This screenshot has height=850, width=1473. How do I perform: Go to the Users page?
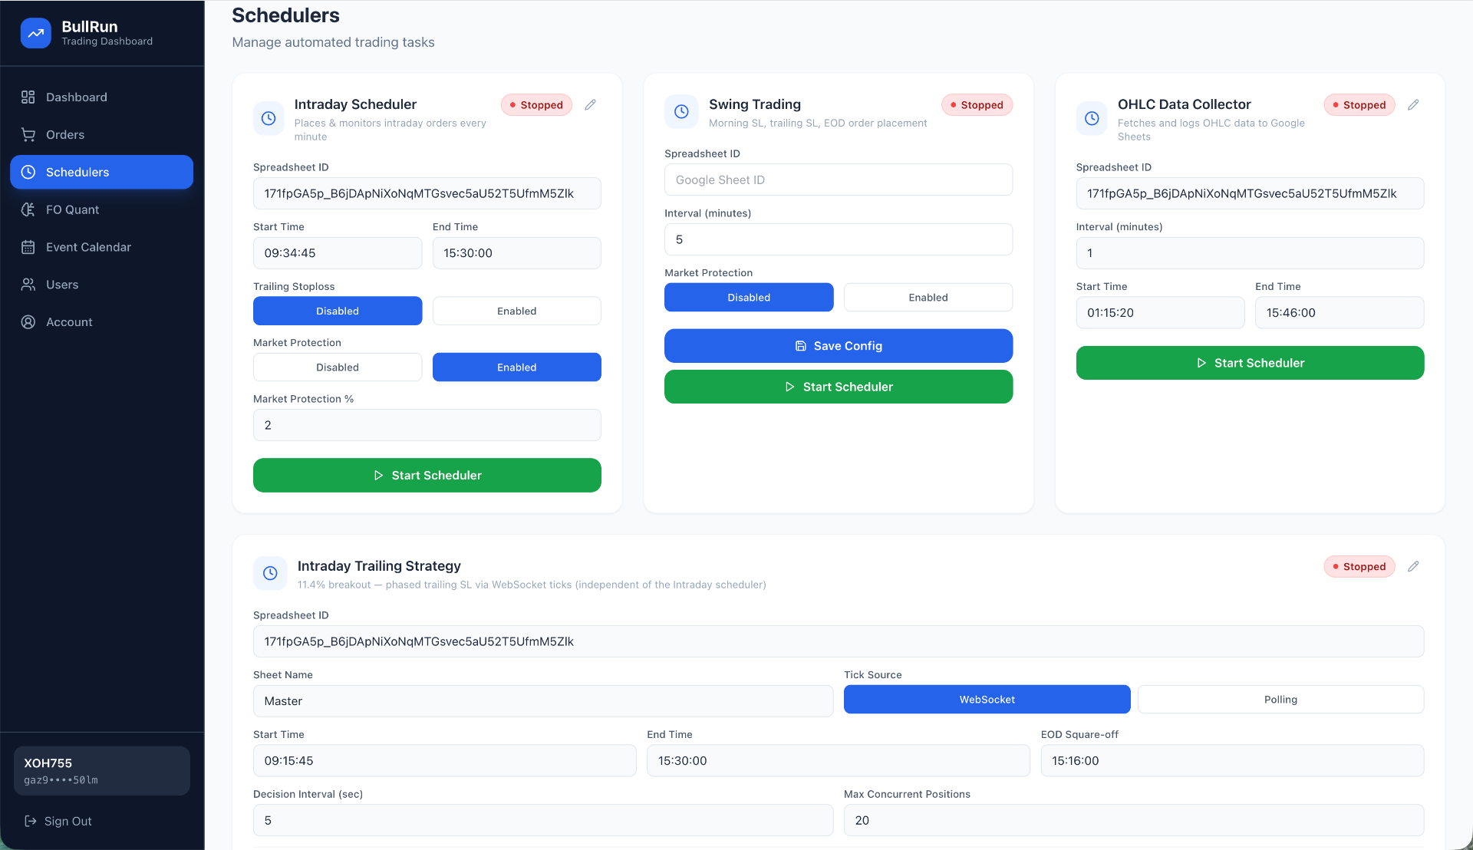pyautogui.click(x=101, y=285)
